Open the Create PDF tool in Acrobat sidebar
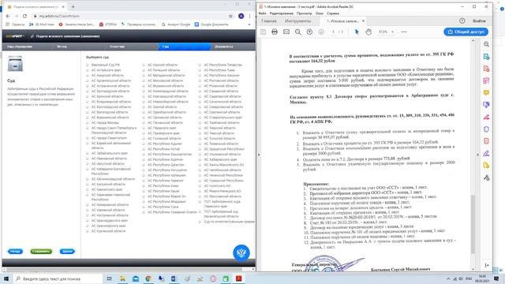This screenshot has height=284, width=505. (486, 69)
